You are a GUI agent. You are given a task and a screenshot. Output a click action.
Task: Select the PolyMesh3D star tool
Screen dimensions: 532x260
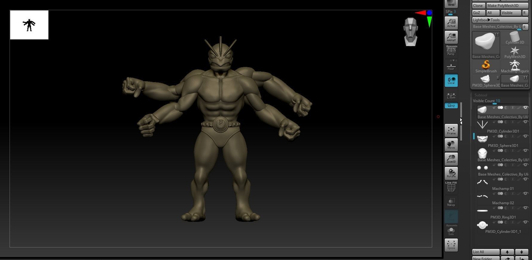[x=515, y=52]
